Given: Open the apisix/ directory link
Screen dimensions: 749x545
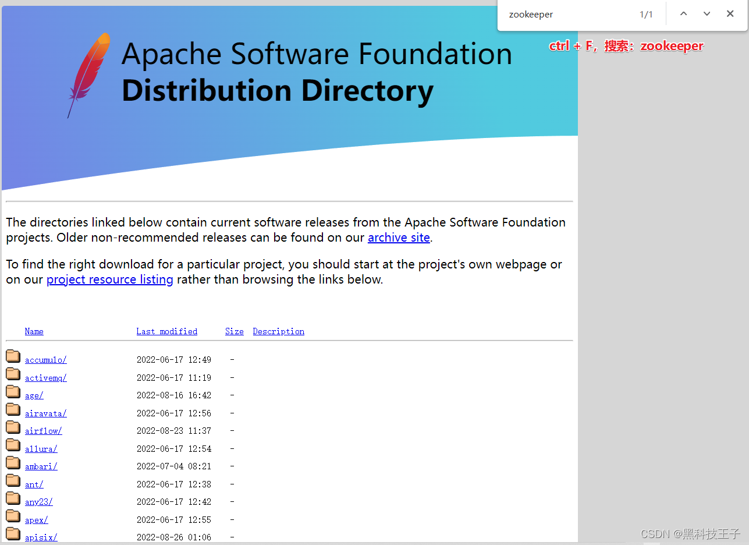Looking at the screenshot, I should coord(41,537).
